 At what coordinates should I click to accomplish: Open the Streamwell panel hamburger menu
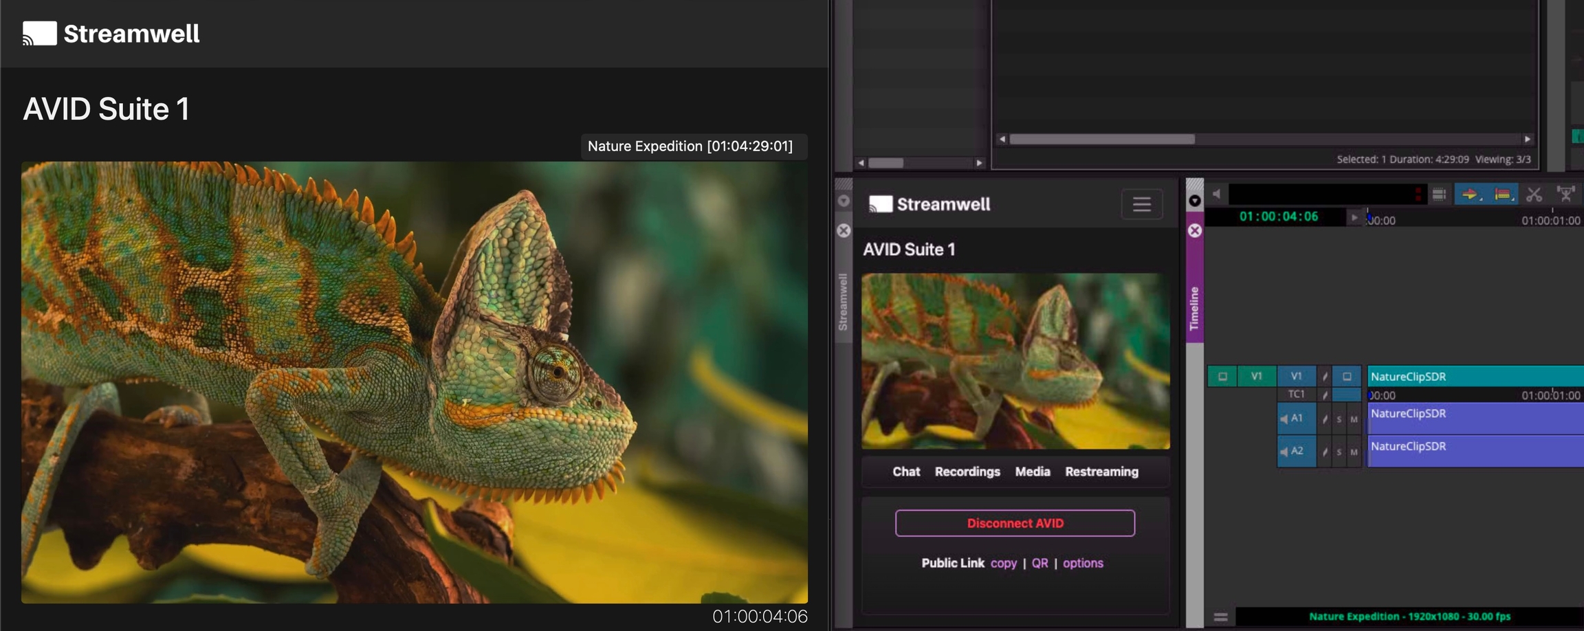[1141, 204]
